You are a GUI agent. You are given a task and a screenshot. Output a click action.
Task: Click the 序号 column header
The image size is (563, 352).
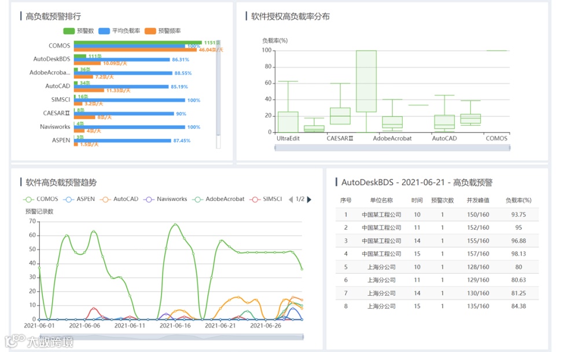(x=346, y=200)
